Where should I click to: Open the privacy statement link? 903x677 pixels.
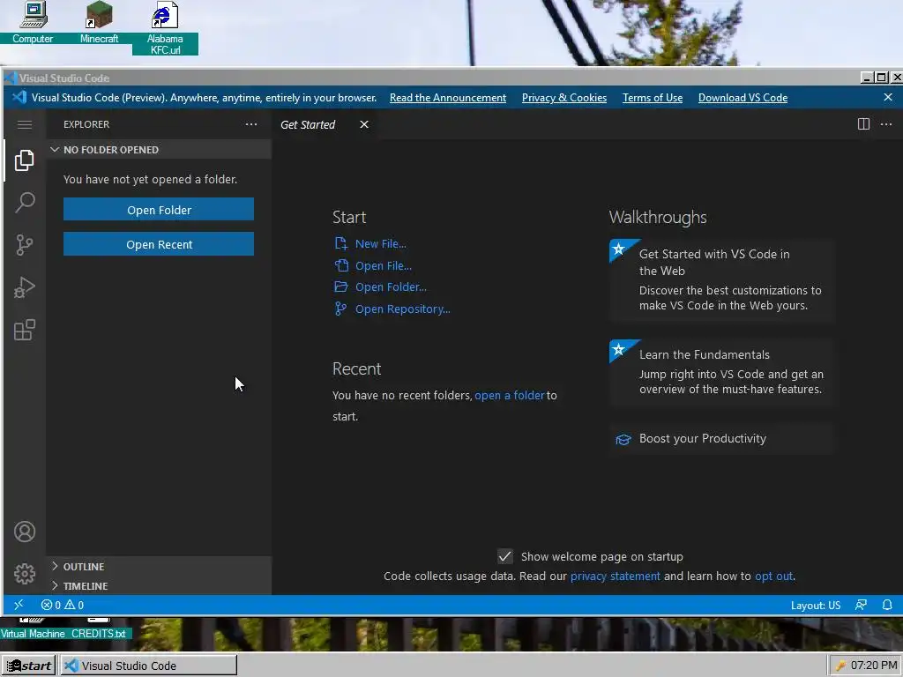pos(615,577)
